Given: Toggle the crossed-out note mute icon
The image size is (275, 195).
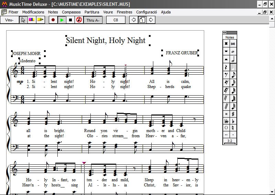Looking at the screenshot, I should (79, 20).
